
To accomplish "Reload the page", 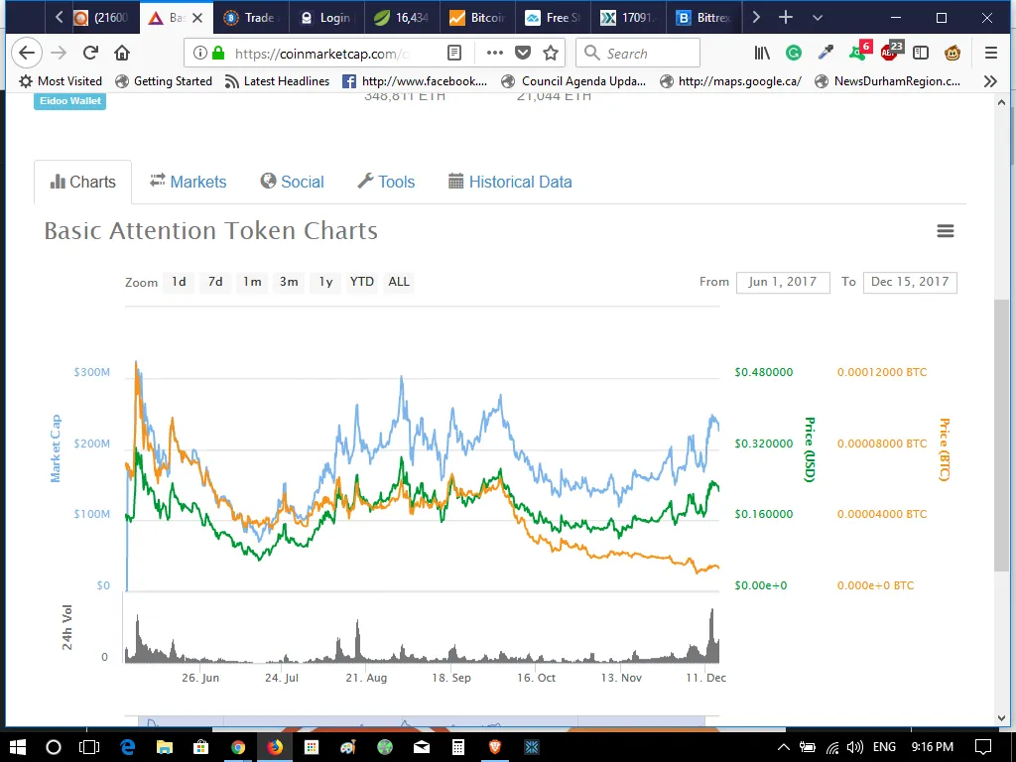I will coord(90,53).
